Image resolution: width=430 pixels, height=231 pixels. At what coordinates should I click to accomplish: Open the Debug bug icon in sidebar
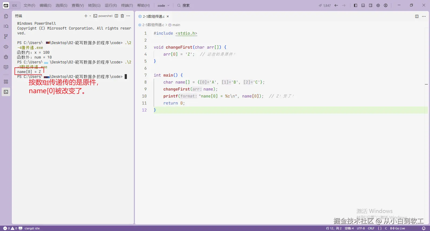[6, 57]
